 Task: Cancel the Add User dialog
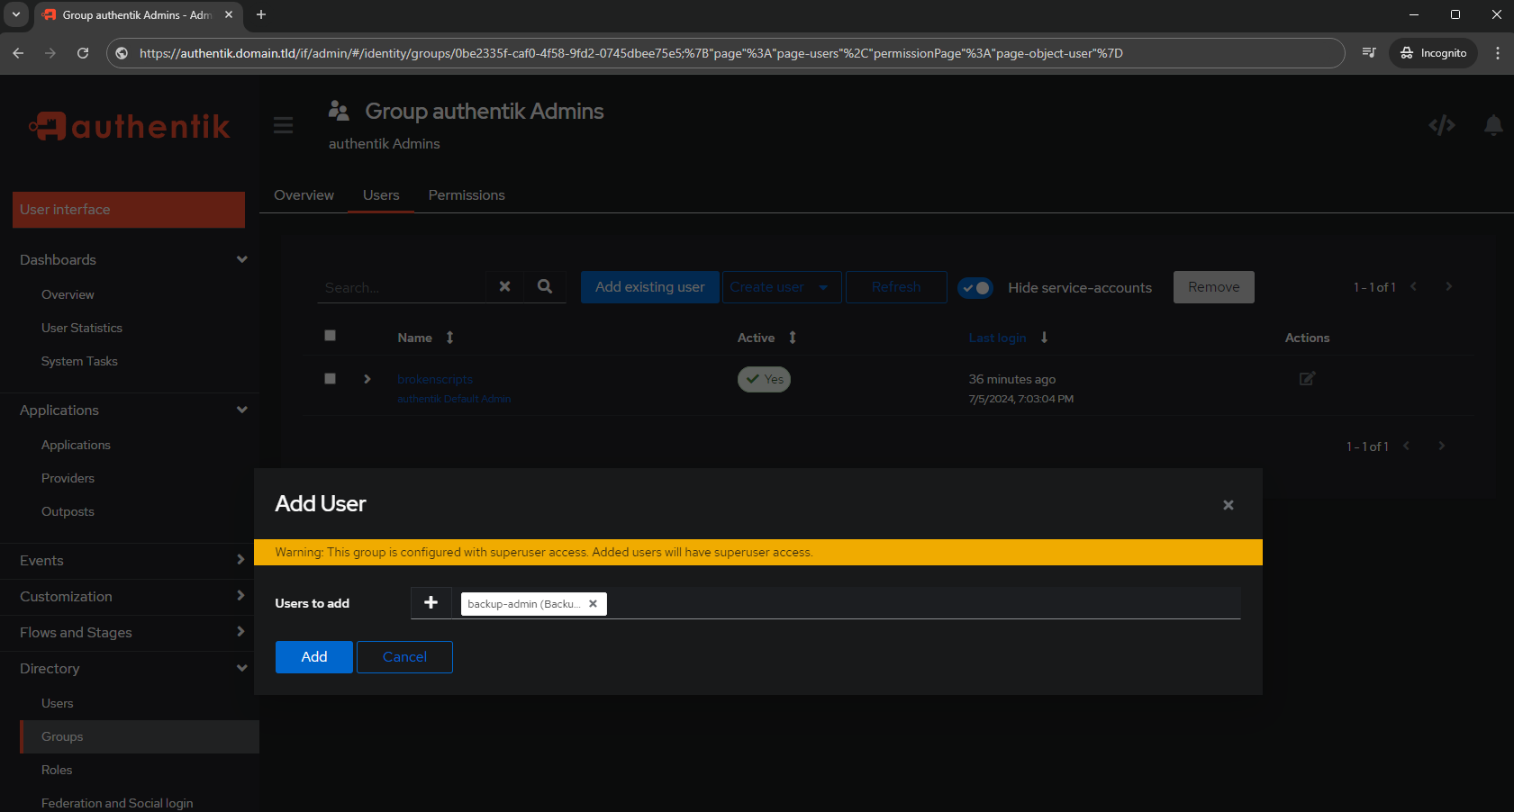(404, 657)
